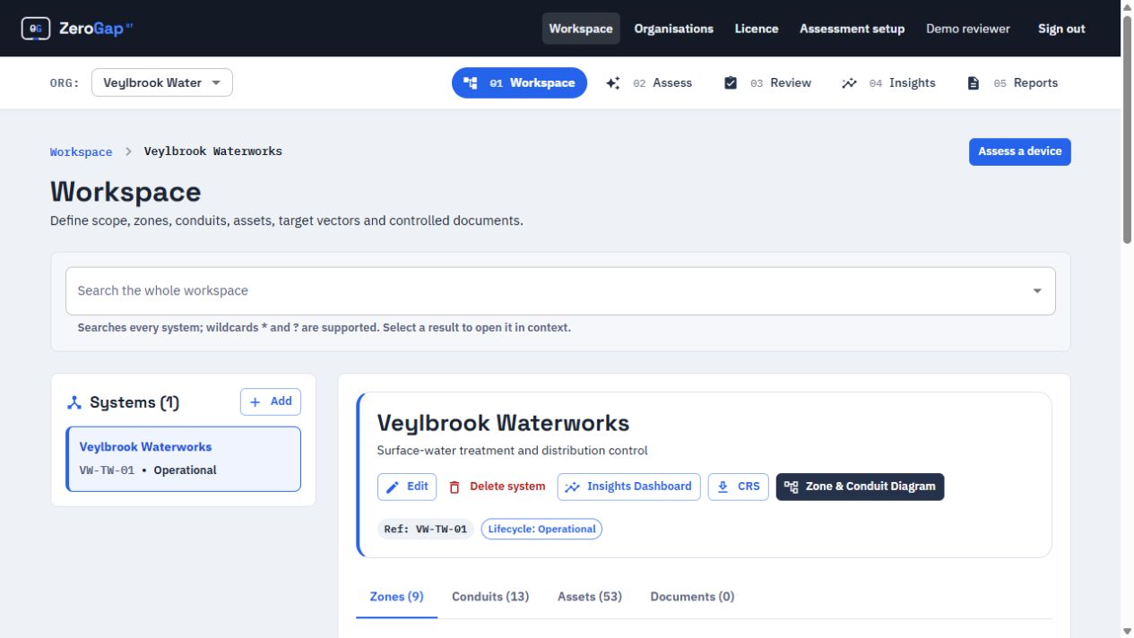
Task: Expand the workspace search dropdown arrow
Action: [x=1037, y=291]
